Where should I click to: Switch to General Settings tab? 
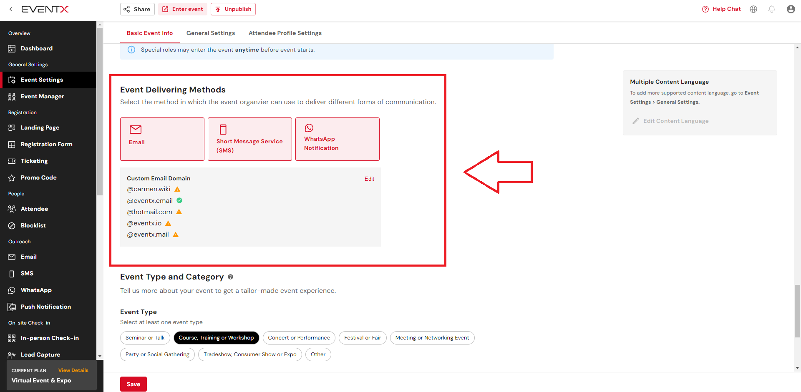click(211, 33)
